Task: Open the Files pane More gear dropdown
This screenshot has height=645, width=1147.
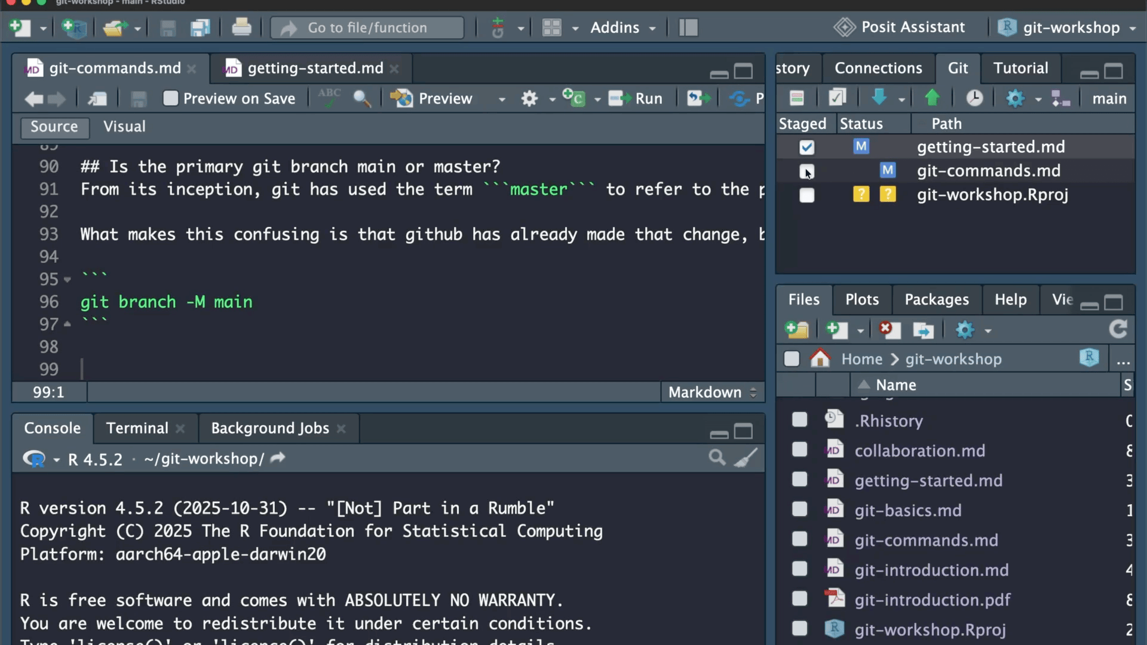Action: click(973, 330)
